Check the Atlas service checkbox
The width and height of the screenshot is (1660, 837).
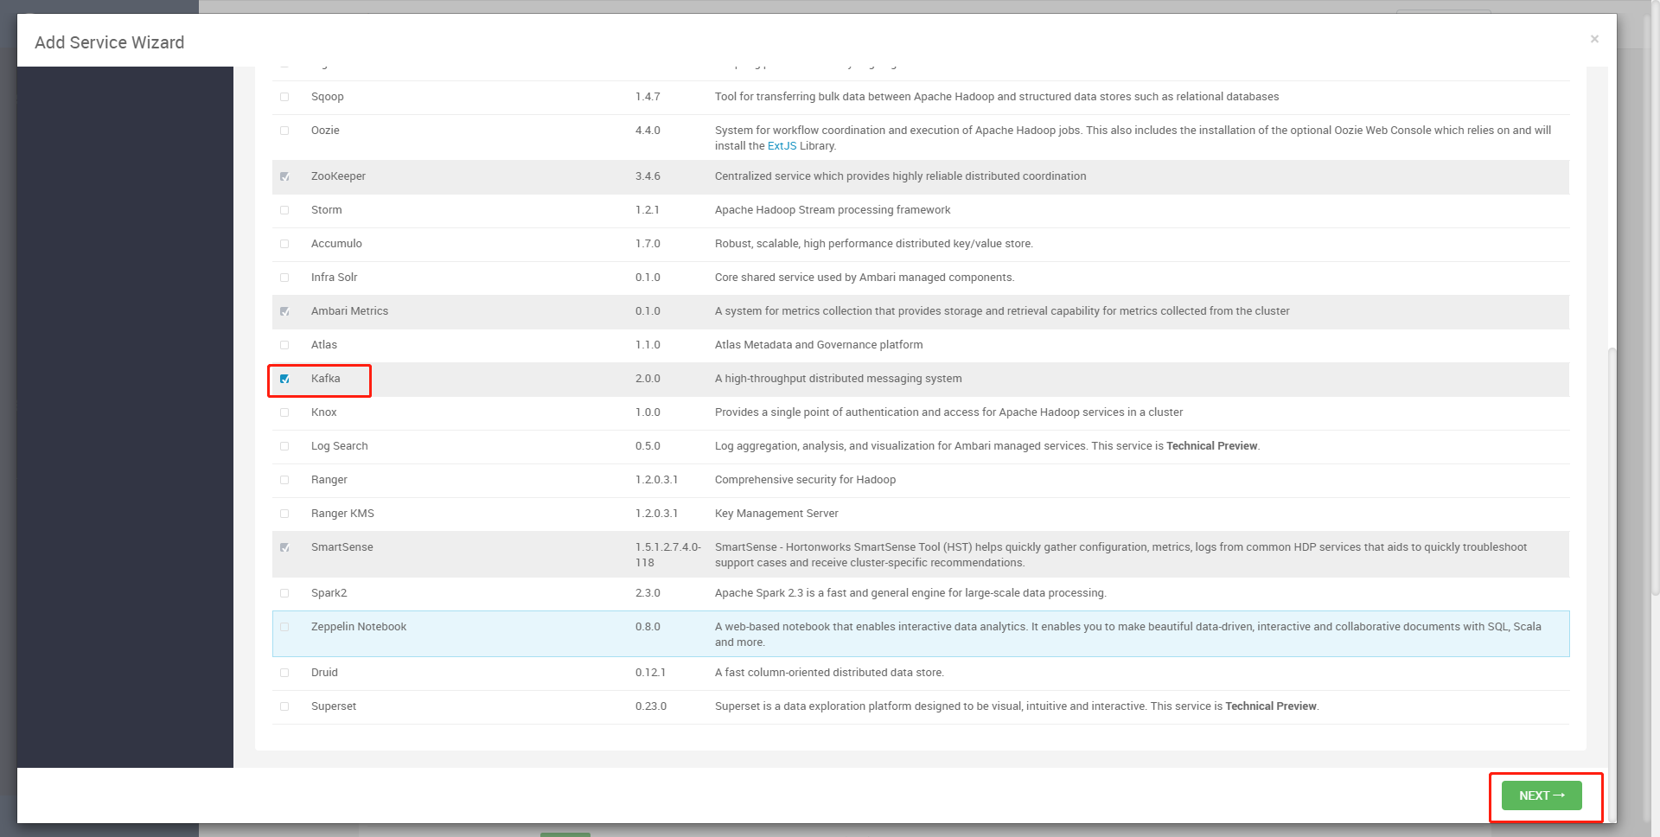click(x=284, y=345)
